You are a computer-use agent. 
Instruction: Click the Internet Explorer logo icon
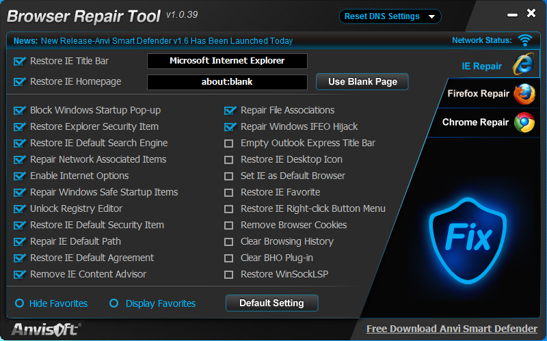click(x=523, y=64)
